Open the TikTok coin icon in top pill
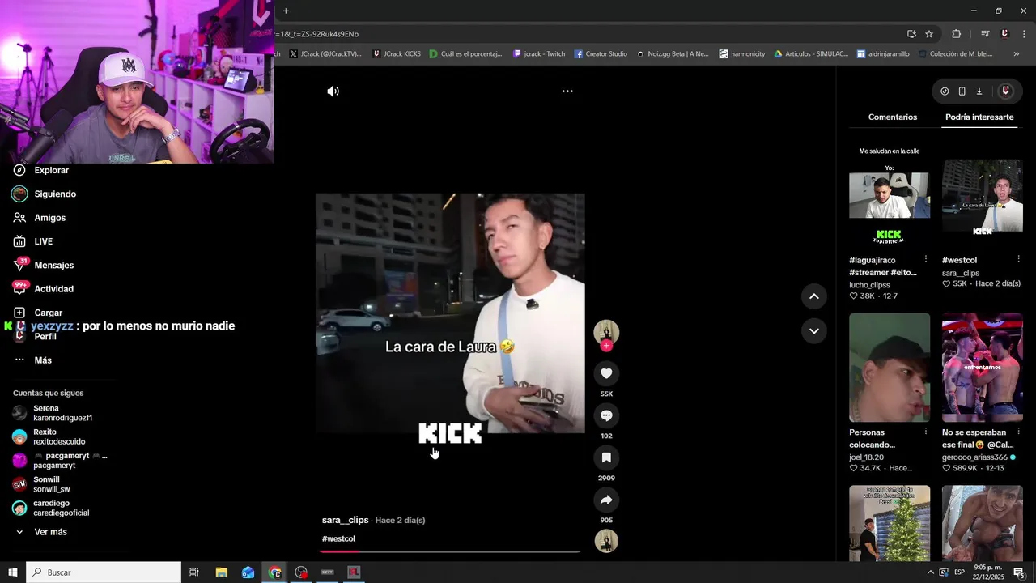This screenshot has width=1036, height=583. click(945, 91)
